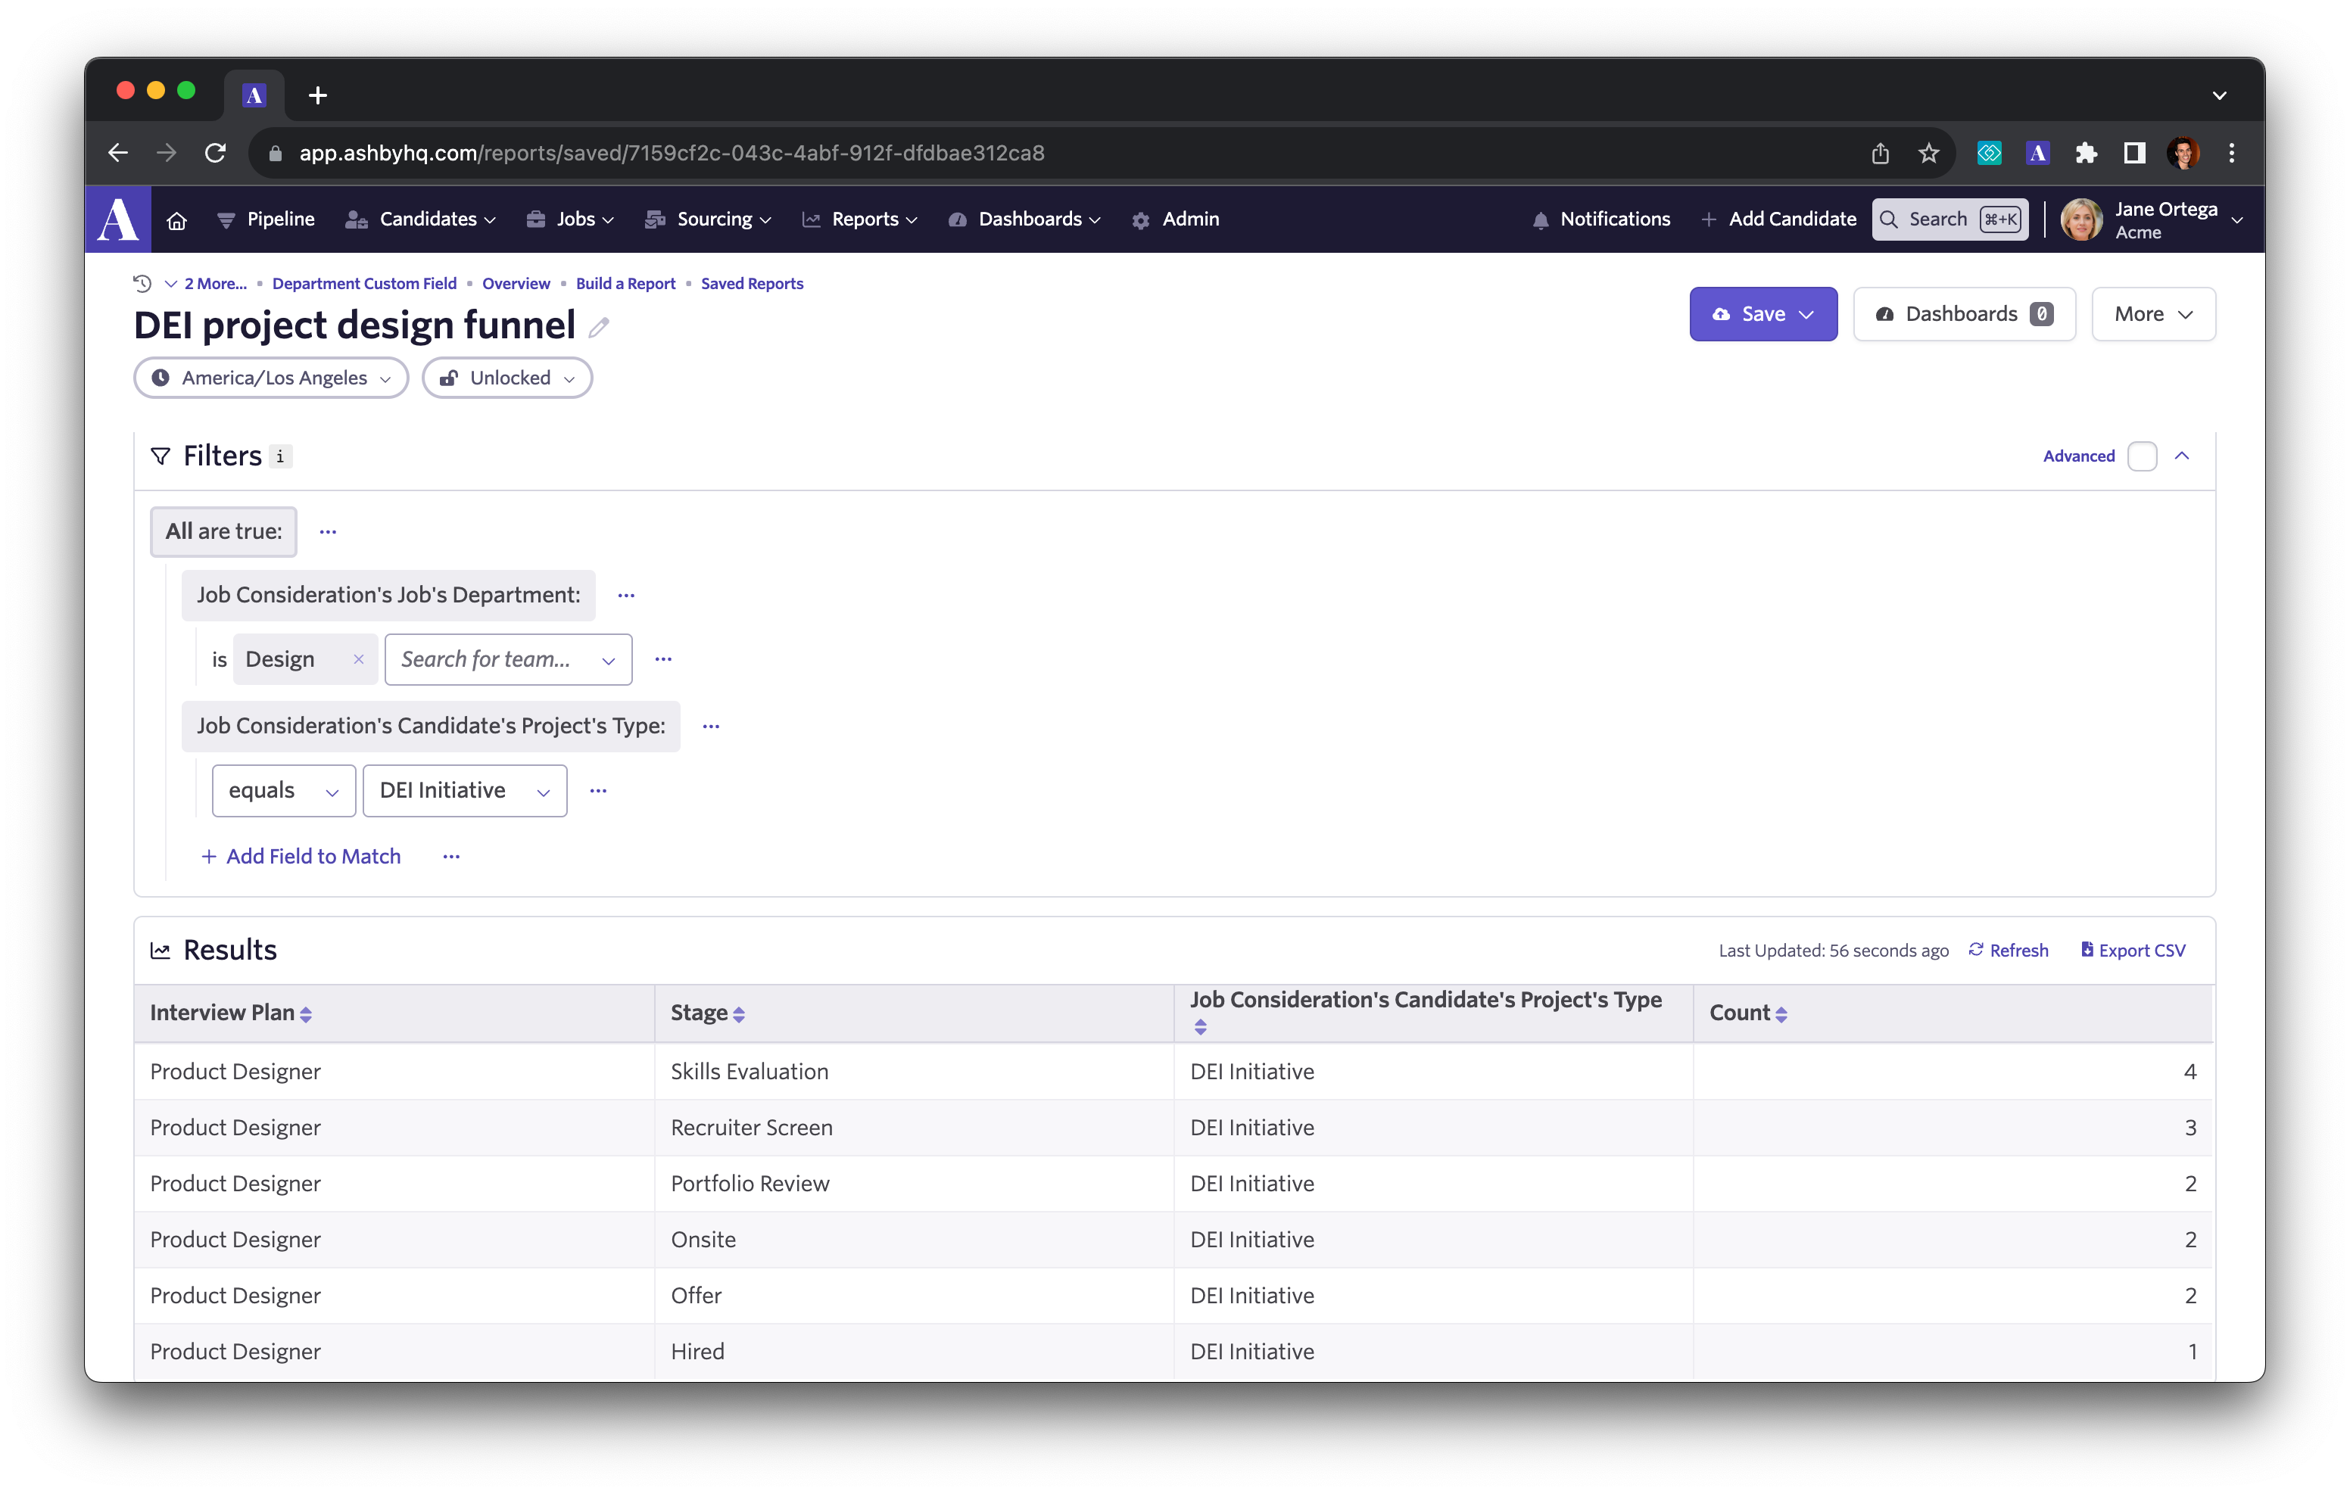Toggle the Advanced filters checkbox
The image size is (2350, 1494).
[x=2141, y=456]
